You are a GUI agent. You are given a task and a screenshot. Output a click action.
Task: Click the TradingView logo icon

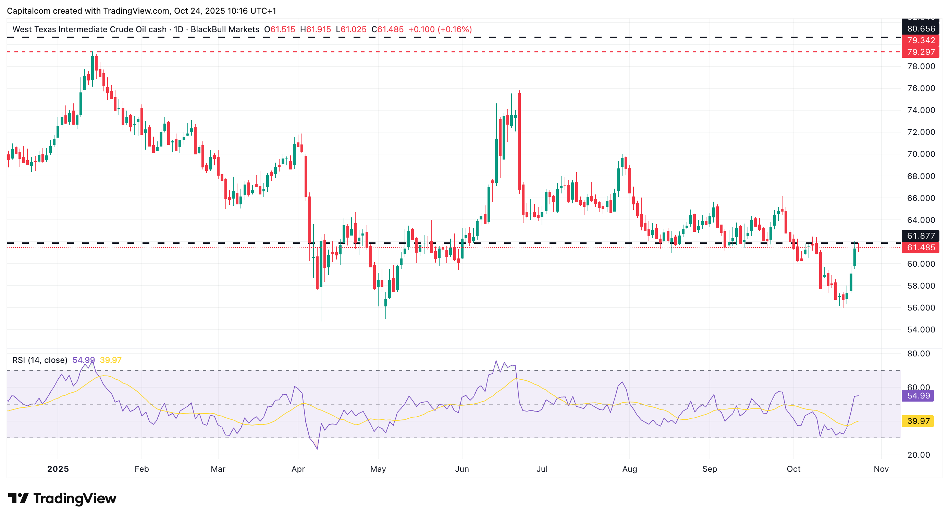18,498
